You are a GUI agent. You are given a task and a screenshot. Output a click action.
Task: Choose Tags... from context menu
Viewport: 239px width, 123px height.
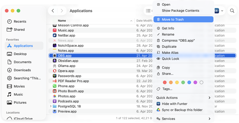tap(183, 89)
